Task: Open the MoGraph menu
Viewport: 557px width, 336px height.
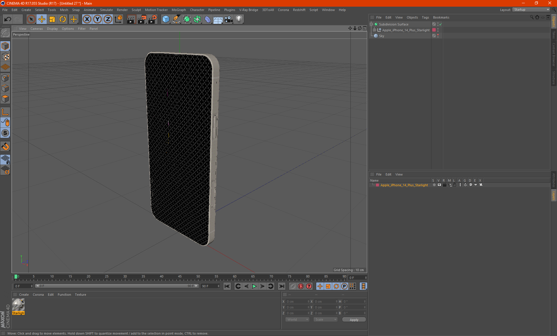Action: (179, 10)
